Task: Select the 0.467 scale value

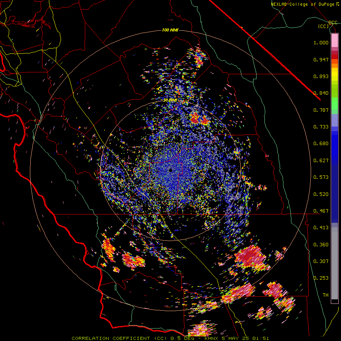Action: pyautogui.click(x=321, y=211)
